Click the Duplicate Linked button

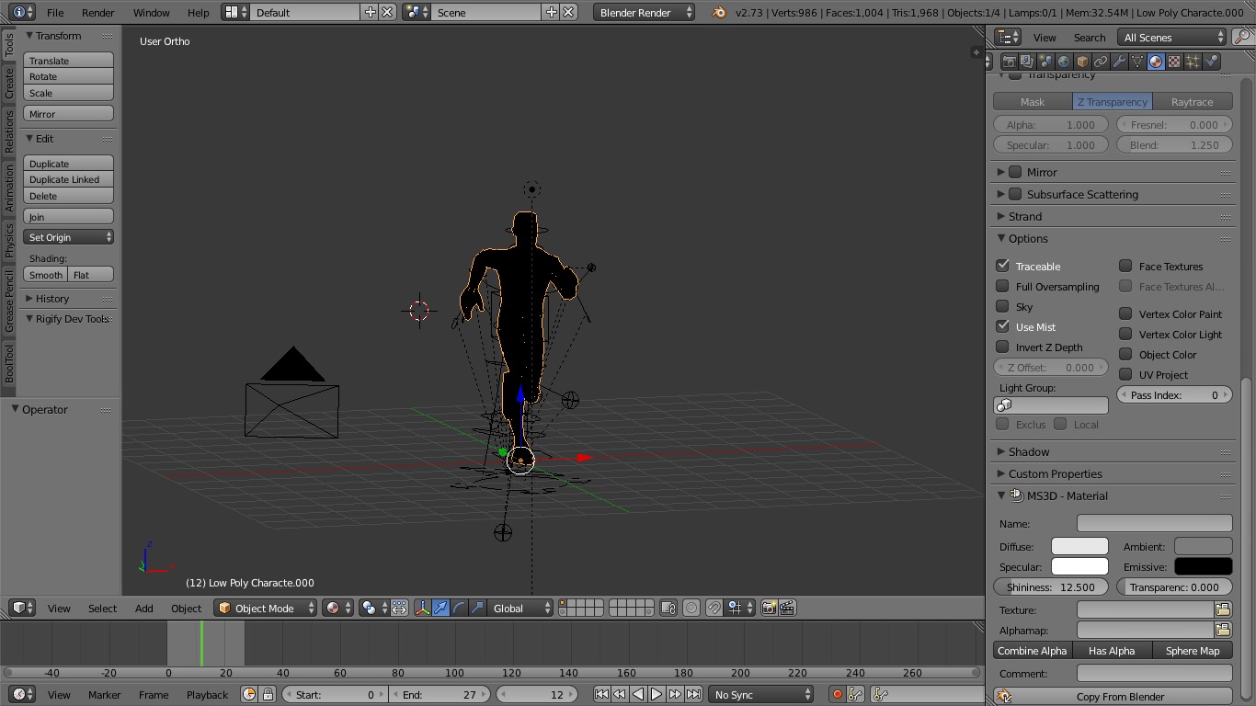pos(69,179)
